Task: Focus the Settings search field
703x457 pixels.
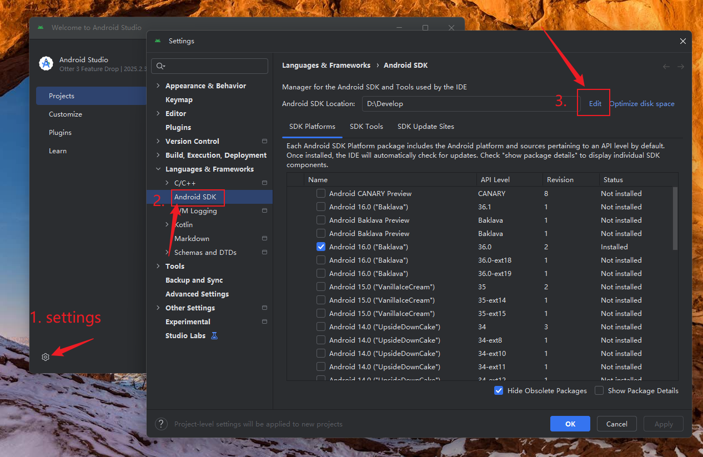Action: click(x=209, y=66)
